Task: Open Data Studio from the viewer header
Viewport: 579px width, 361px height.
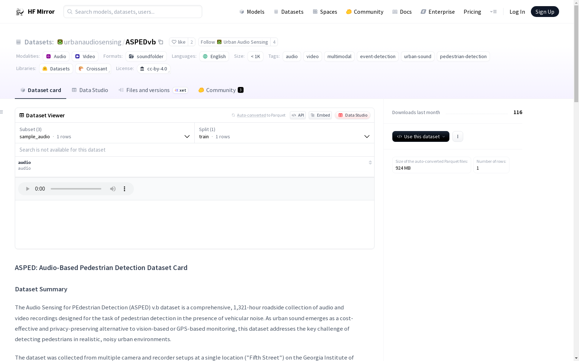Action: click(x=353, y=115)
